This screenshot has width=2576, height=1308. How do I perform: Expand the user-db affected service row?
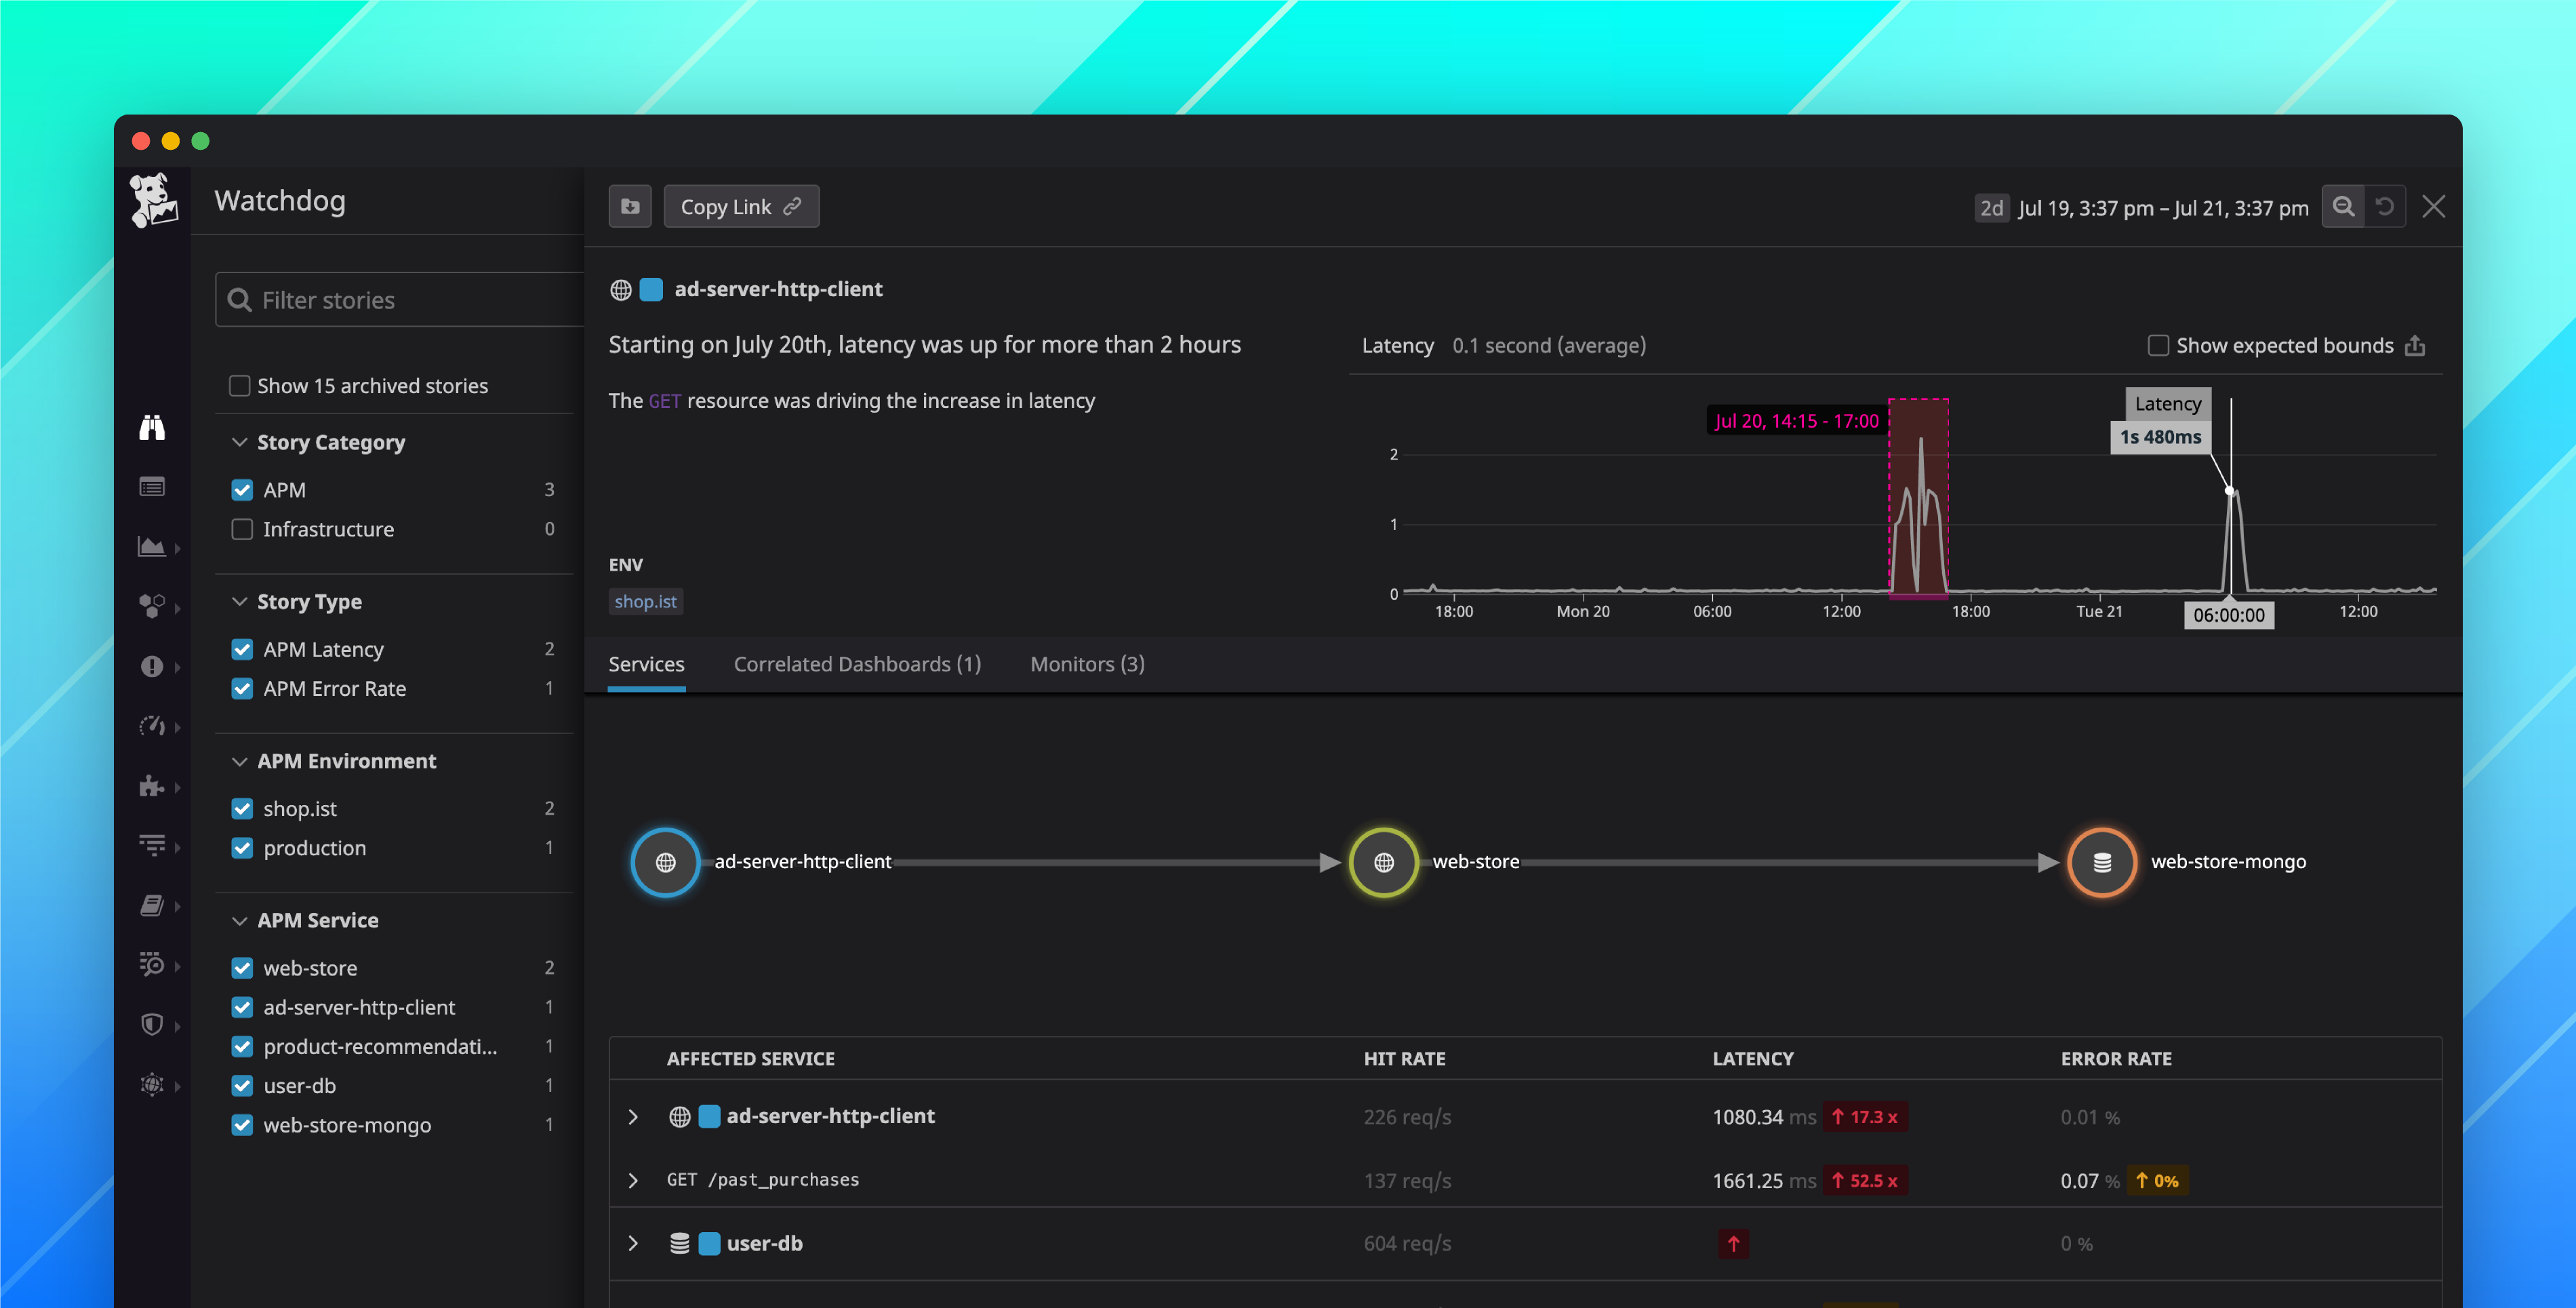633,1243
